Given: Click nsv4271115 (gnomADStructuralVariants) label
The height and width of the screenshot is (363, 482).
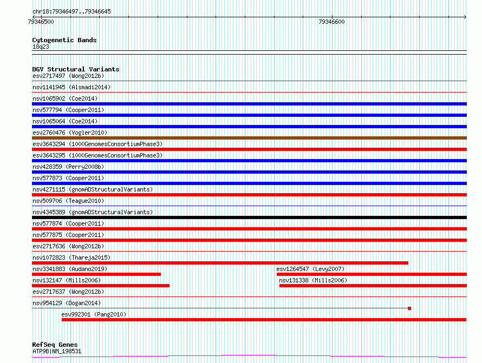Looking at the screenshot, I should pos(93,189).
